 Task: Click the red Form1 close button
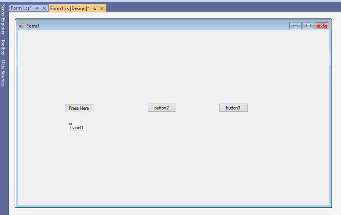tap(322, 26)
